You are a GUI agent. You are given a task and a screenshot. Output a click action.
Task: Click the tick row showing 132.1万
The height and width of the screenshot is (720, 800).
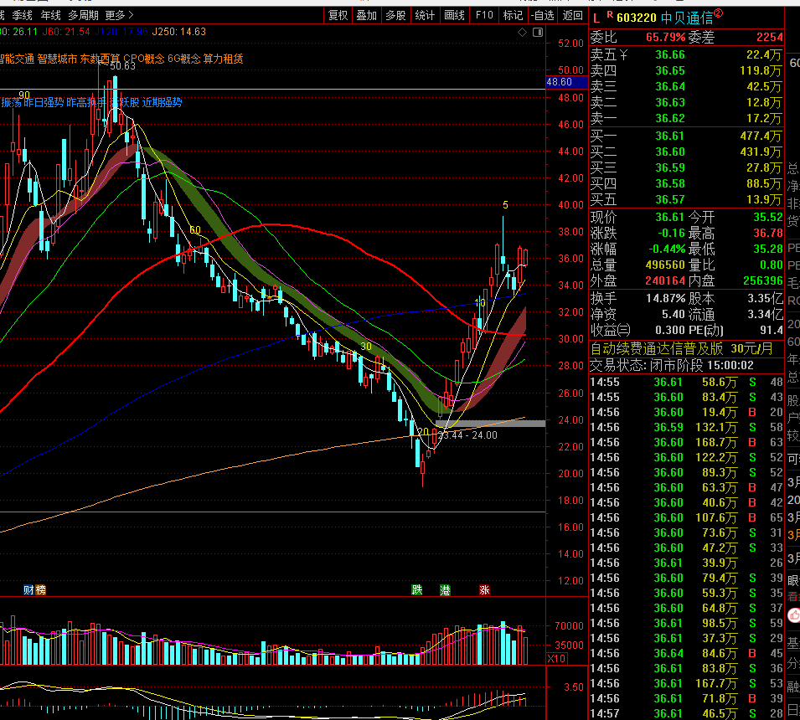[x=686, y=427]
